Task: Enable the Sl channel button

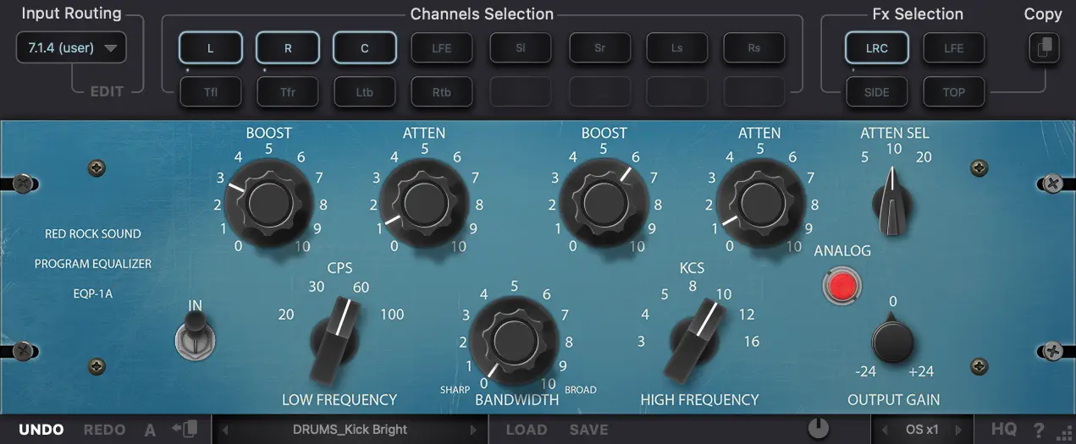Action: pyautogui.click(x=521, y=48)
